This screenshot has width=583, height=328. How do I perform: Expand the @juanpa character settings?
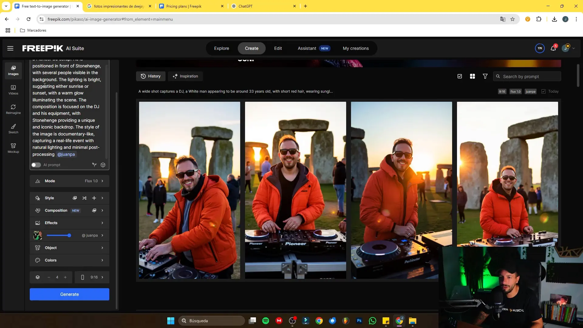102,235
